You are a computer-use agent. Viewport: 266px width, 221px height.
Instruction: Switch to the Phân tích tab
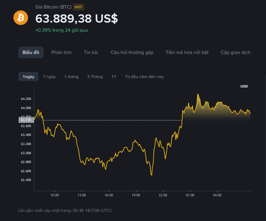click(61, 52)
